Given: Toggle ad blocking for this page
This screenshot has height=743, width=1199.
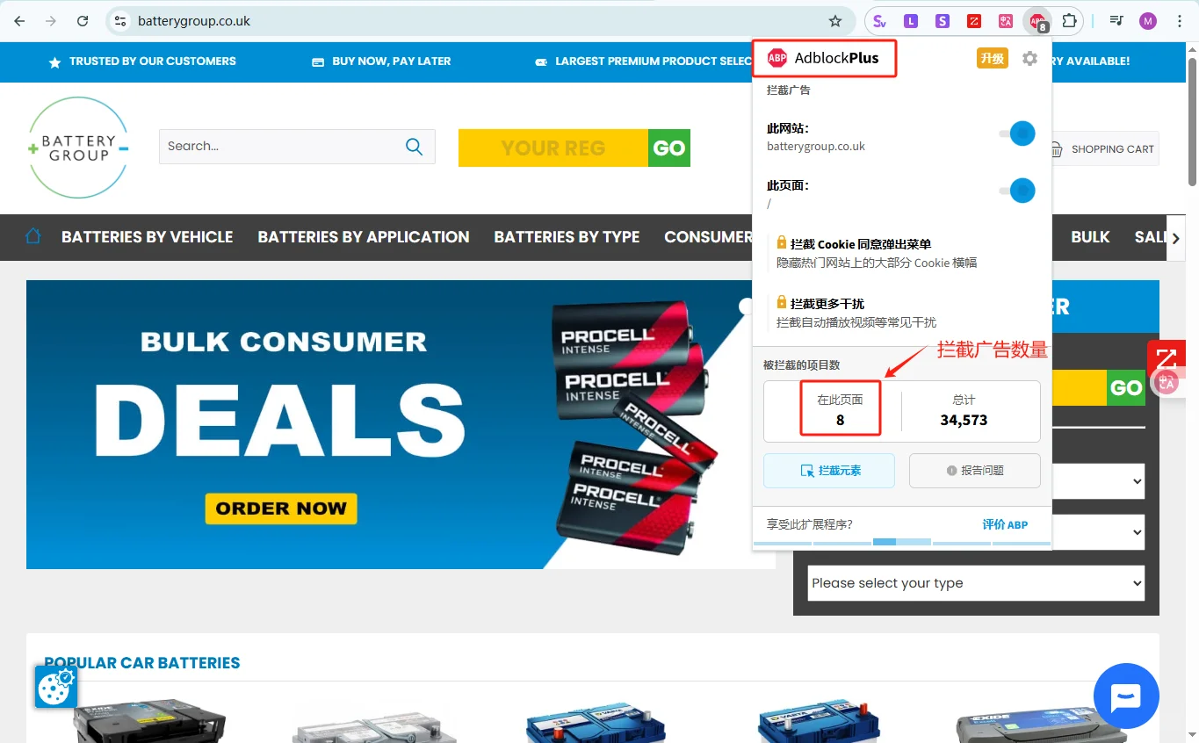Looking at the screenshot, I should [x=1017, y=191].
